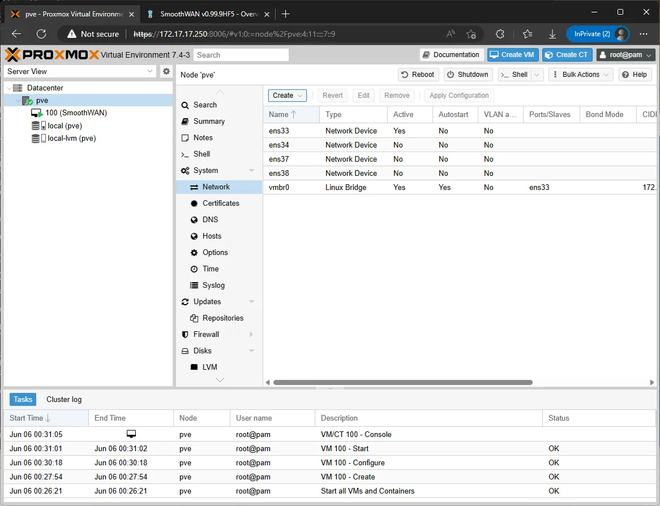Screen dimensions: 660x506
Task: Open the Bulk Actions dropdown
Action: [x=580, y=75]
